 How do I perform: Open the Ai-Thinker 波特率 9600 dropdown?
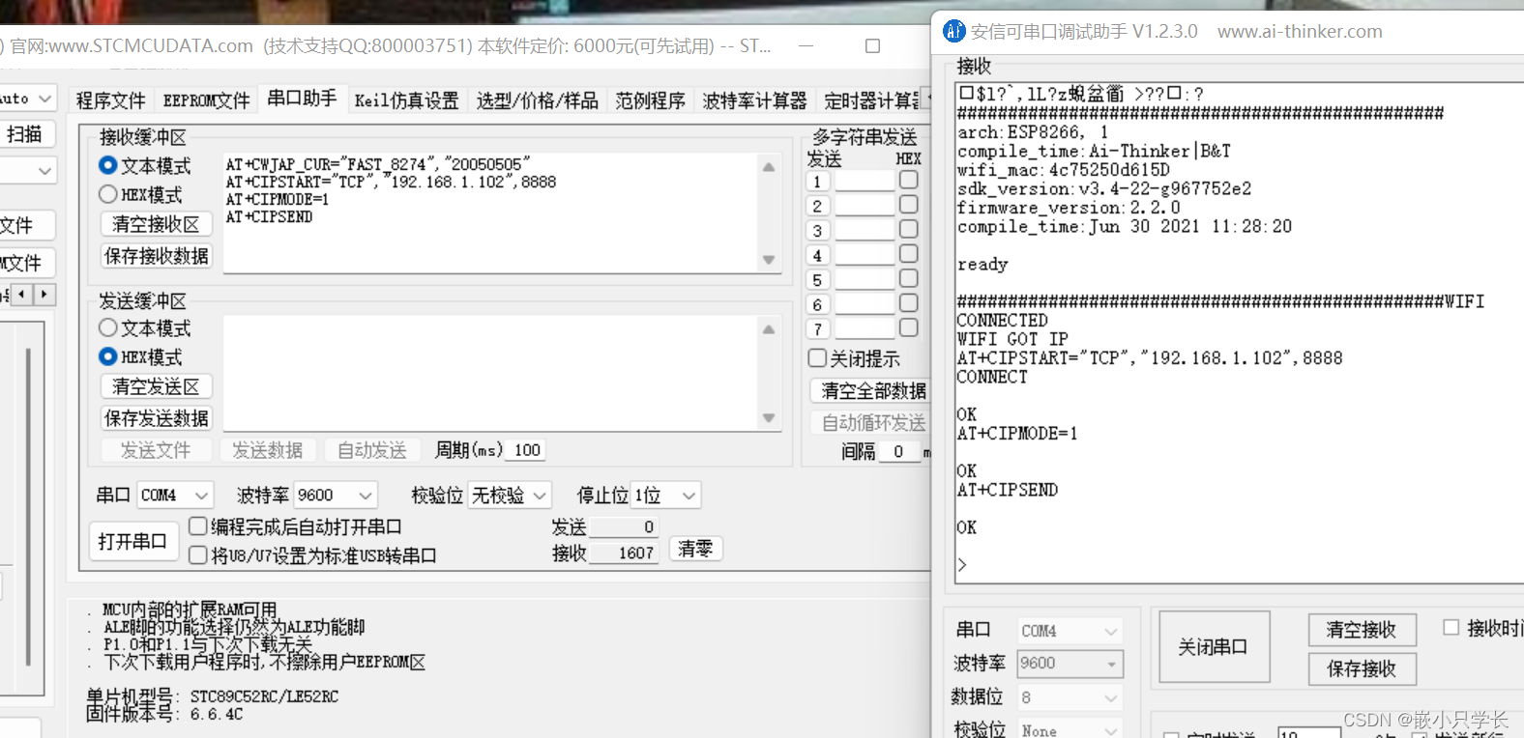1070,664
